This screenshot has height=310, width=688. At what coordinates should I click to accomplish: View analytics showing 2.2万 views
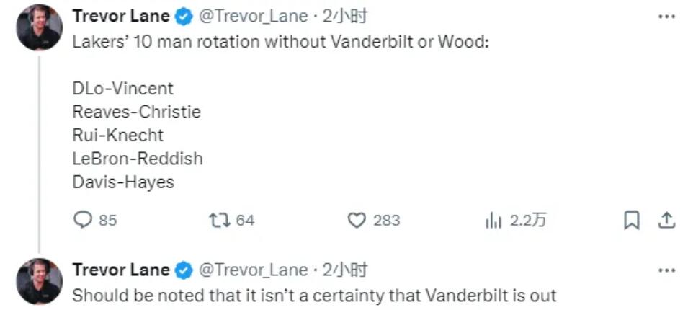(x=494, y=219)
